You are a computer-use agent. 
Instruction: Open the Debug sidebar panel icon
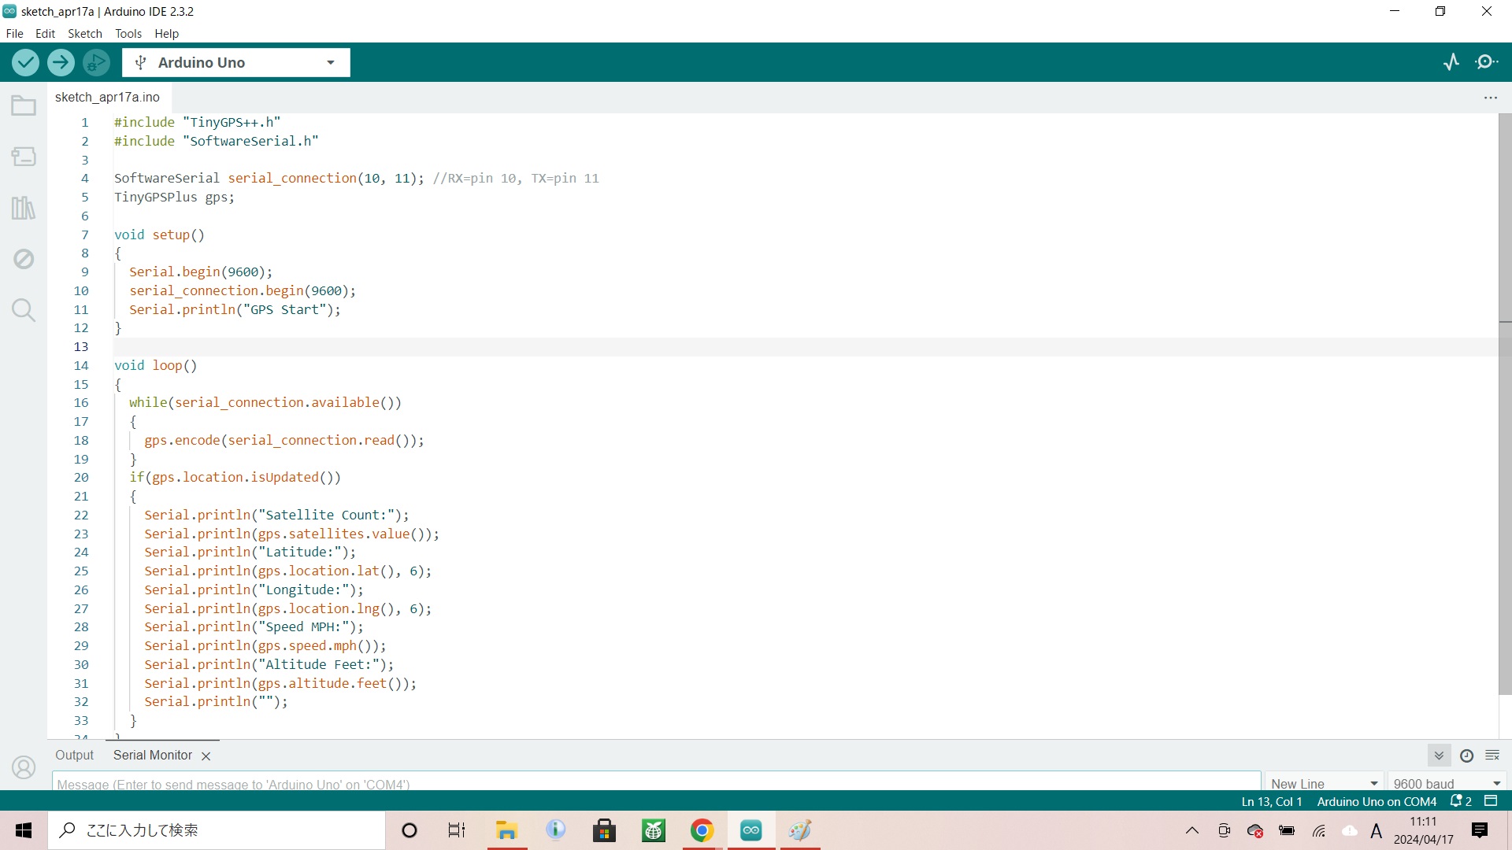click(24, 259)
